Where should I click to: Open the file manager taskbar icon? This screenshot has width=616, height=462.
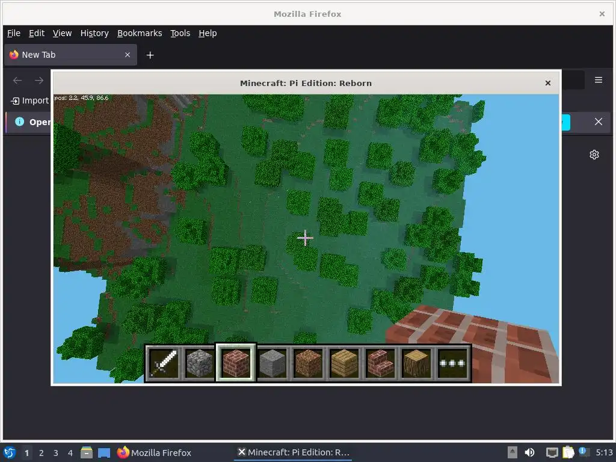coord(87,452)
